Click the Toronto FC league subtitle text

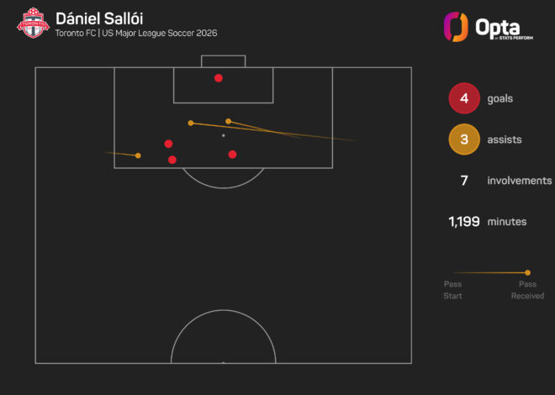[x=136, y=34]
